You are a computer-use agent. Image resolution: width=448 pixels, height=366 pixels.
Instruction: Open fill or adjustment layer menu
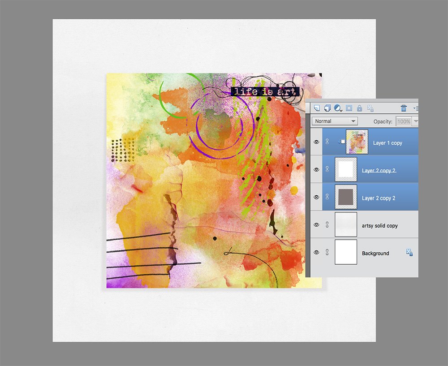[338, 108]
